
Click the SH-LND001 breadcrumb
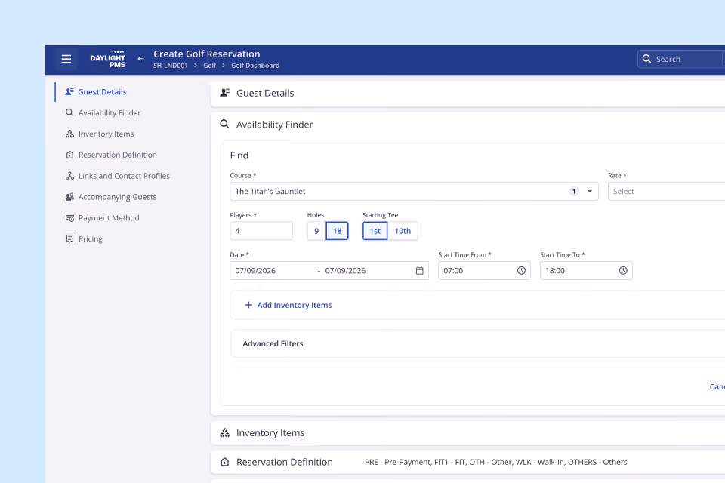click(171, 66)
